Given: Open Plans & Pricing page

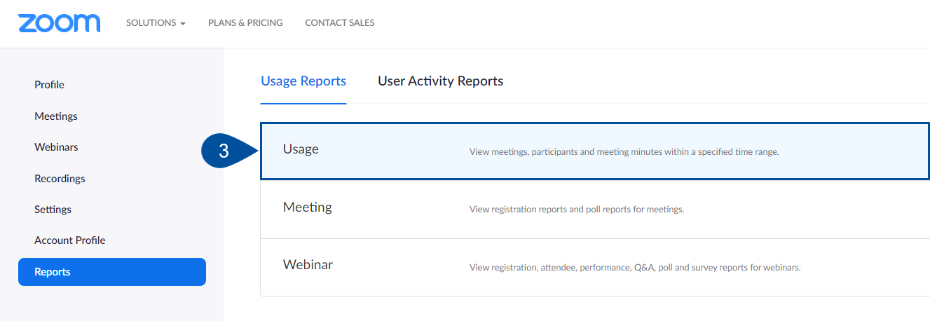Looking at the screenshot, I should (x=245, y=22).
